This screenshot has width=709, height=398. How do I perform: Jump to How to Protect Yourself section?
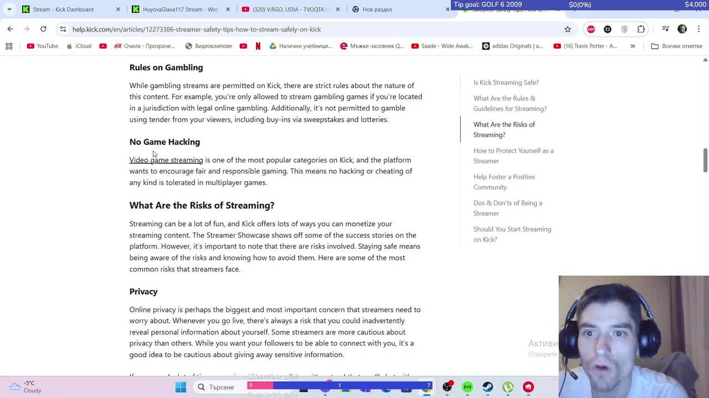click(513, 155)
